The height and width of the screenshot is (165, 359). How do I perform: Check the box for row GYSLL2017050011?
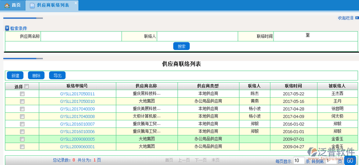click(x=22, y=94)
